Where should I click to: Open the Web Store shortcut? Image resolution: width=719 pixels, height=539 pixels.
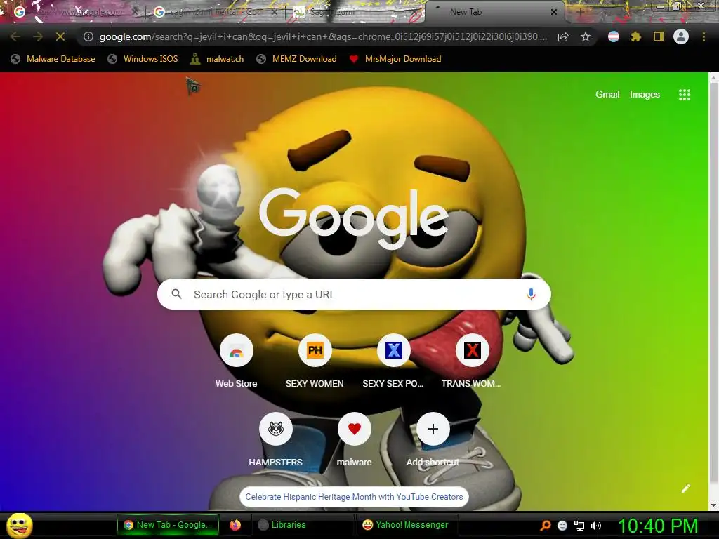click(236, 362)
